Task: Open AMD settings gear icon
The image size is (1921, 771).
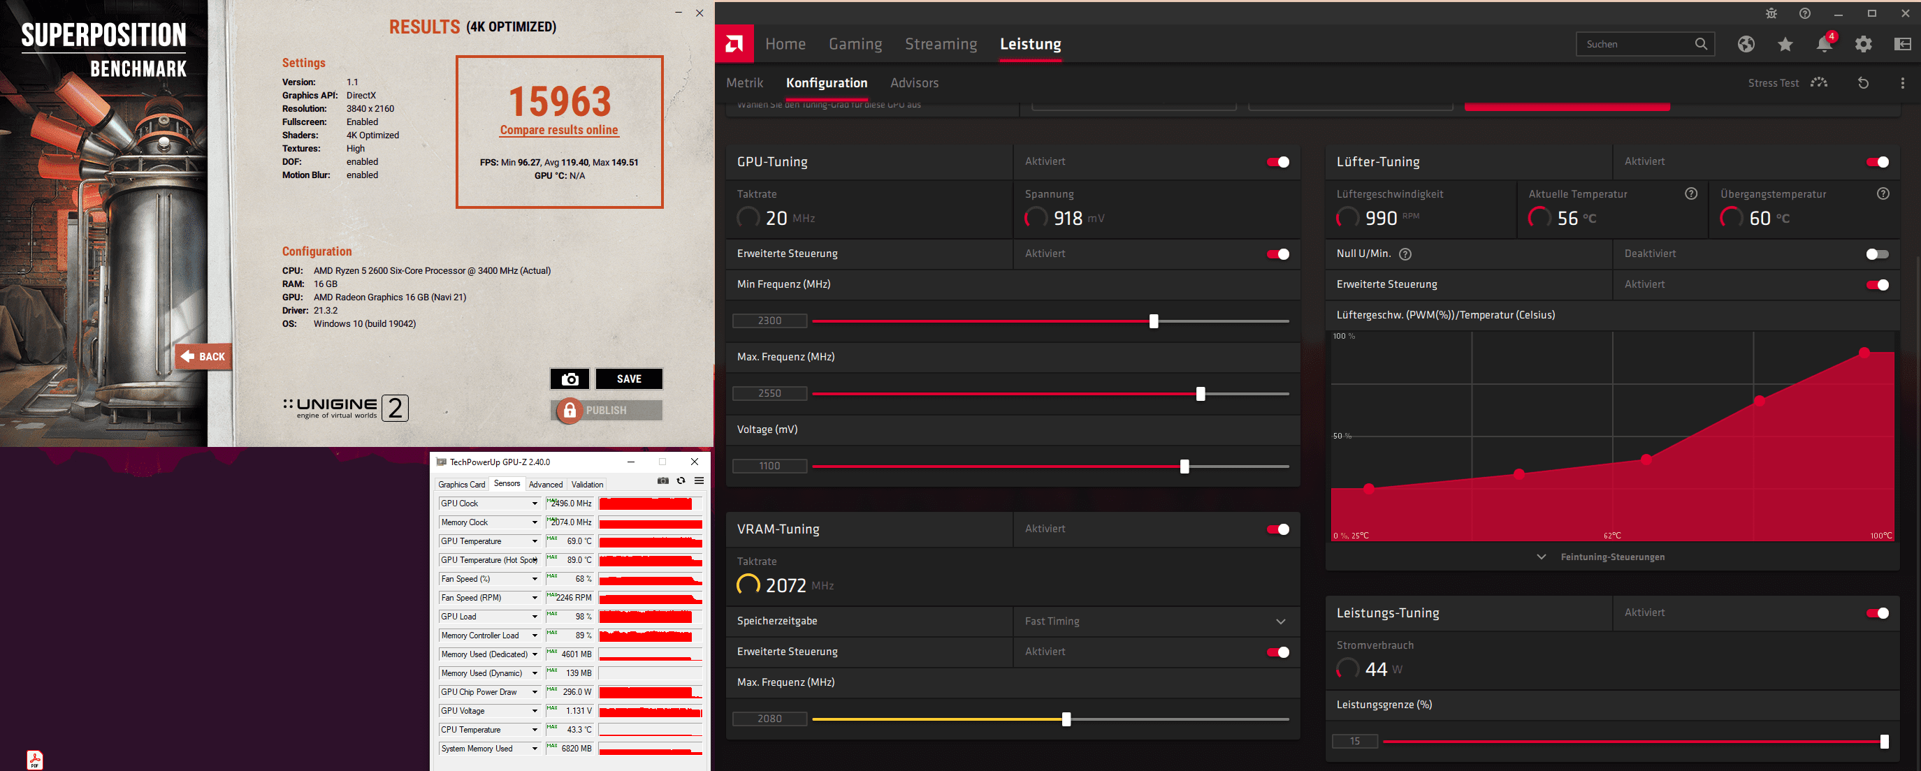Action: tap(1864, 44)
